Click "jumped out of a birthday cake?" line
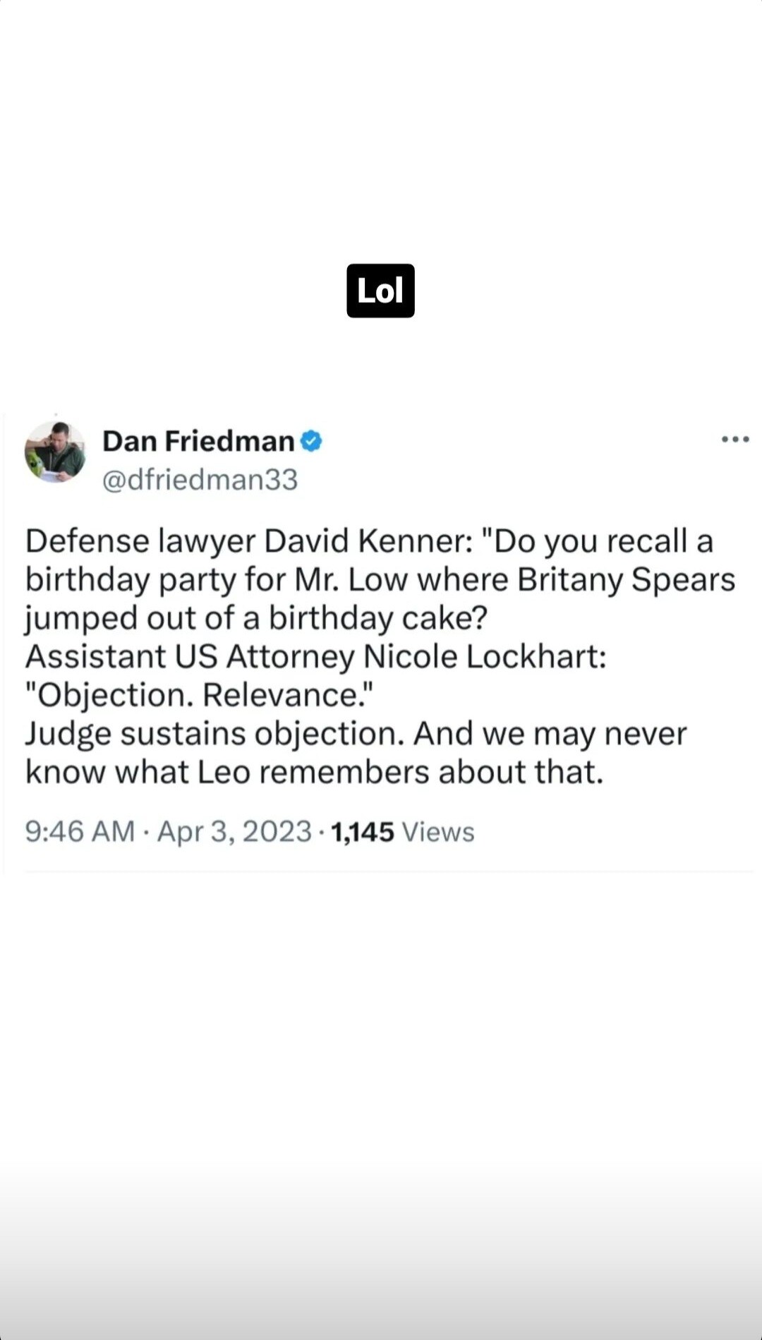Image resolution: width=762 pixels, height=1340 pixels. coord(256,619)
